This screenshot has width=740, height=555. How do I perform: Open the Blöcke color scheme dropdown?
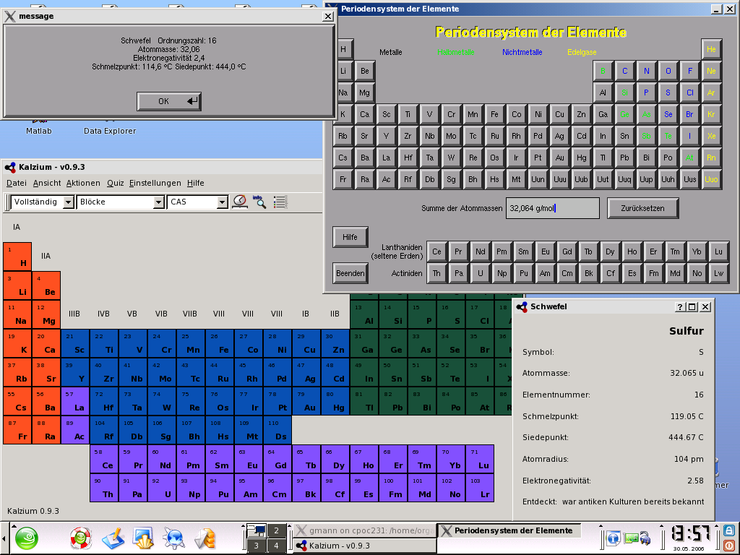[x=121, y=202]
